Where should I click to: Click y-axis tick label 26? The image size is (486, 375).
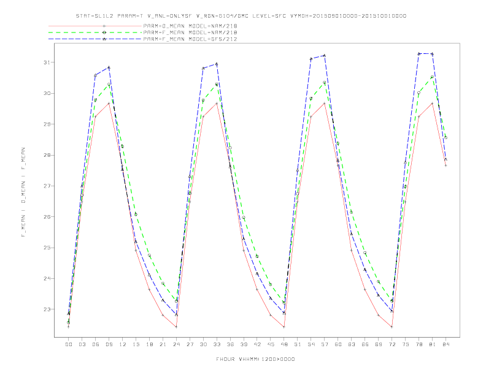coord(47,217)
